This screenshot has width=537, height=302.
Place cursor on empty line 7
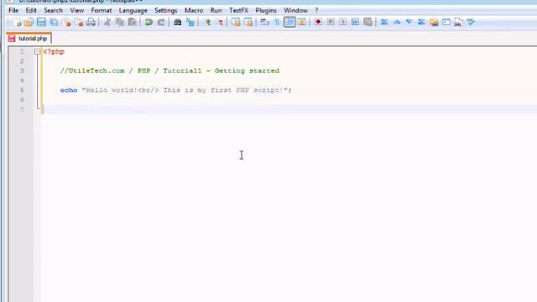pyautogui.click(x=288, y=110)
